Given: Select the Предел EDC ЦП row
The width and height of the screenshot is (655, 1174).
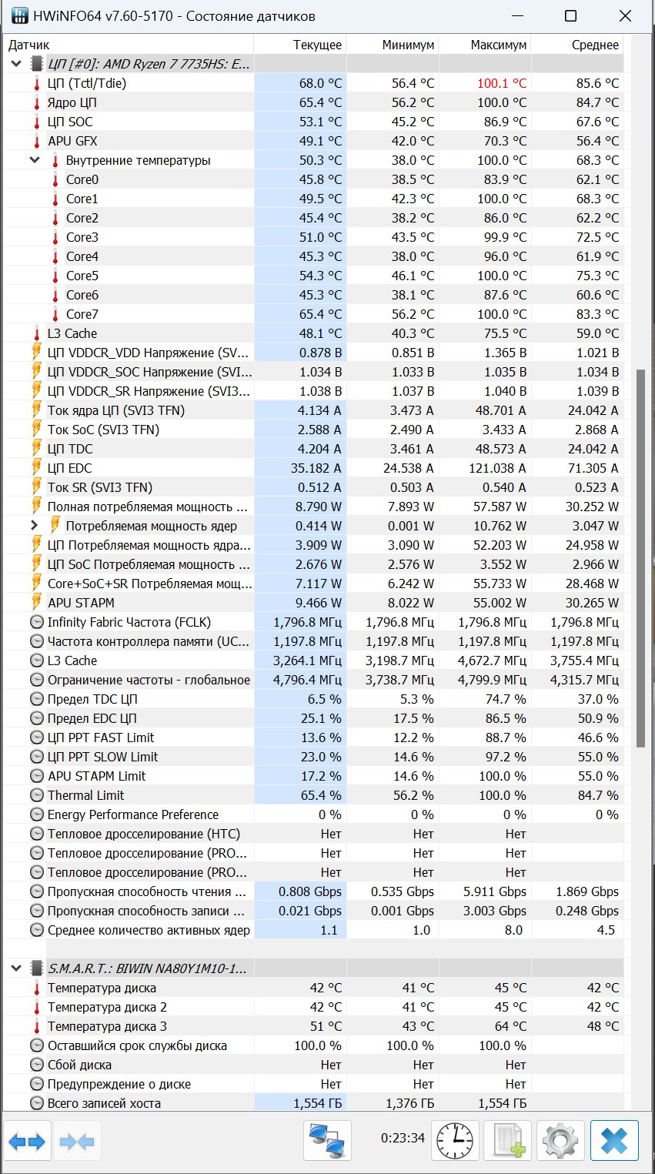Looking at the screenshot, I should (313, 718).
